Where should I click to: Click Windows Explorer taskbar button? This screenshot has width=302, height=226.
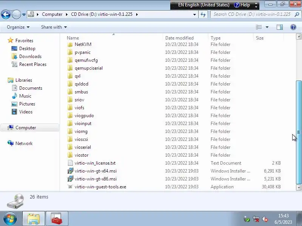pos(34,219)
